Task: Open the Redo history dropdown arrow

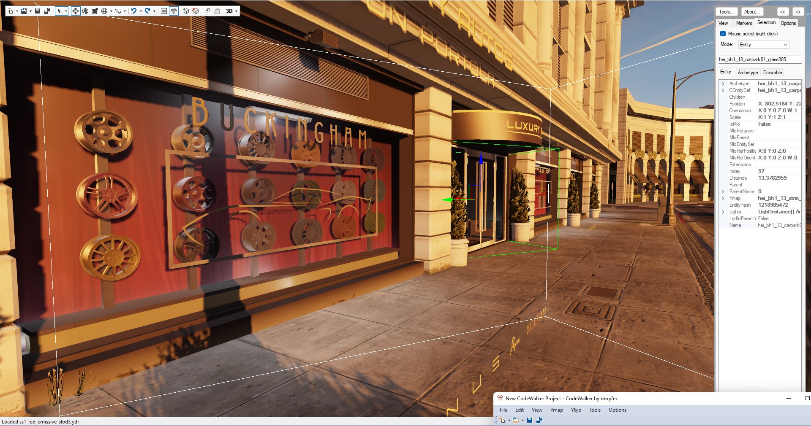Action: coord(154,11)
